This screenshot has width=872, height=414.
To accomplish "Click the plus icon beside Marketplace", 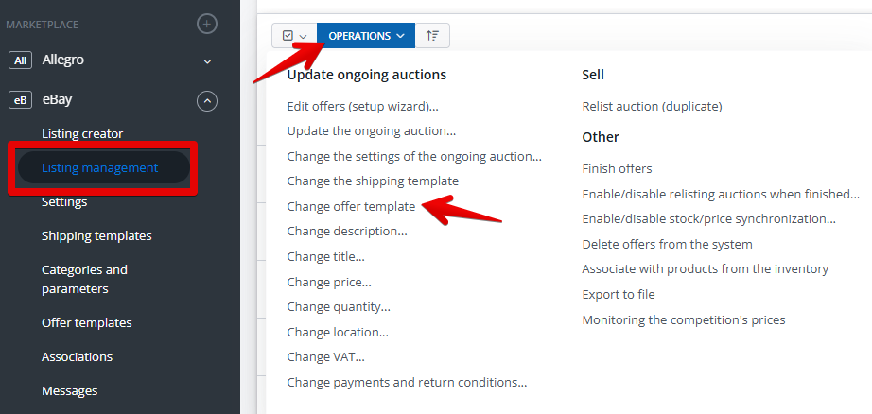I will [207, 24].
